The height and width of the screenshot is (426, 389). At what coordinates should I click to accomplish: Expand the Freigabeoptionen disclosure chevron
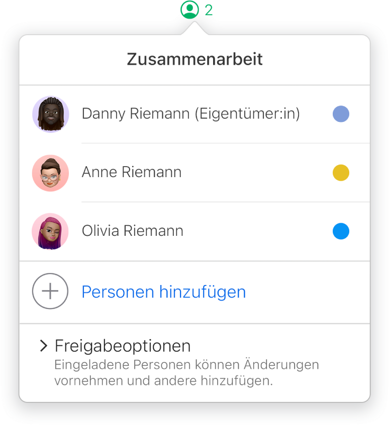(43, 346)
